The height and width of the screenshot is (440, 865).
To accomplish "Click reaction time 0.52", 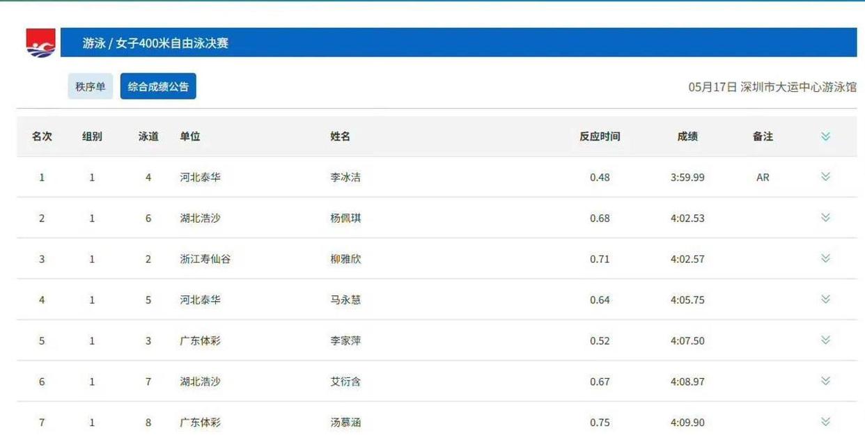I will [600, 340].
